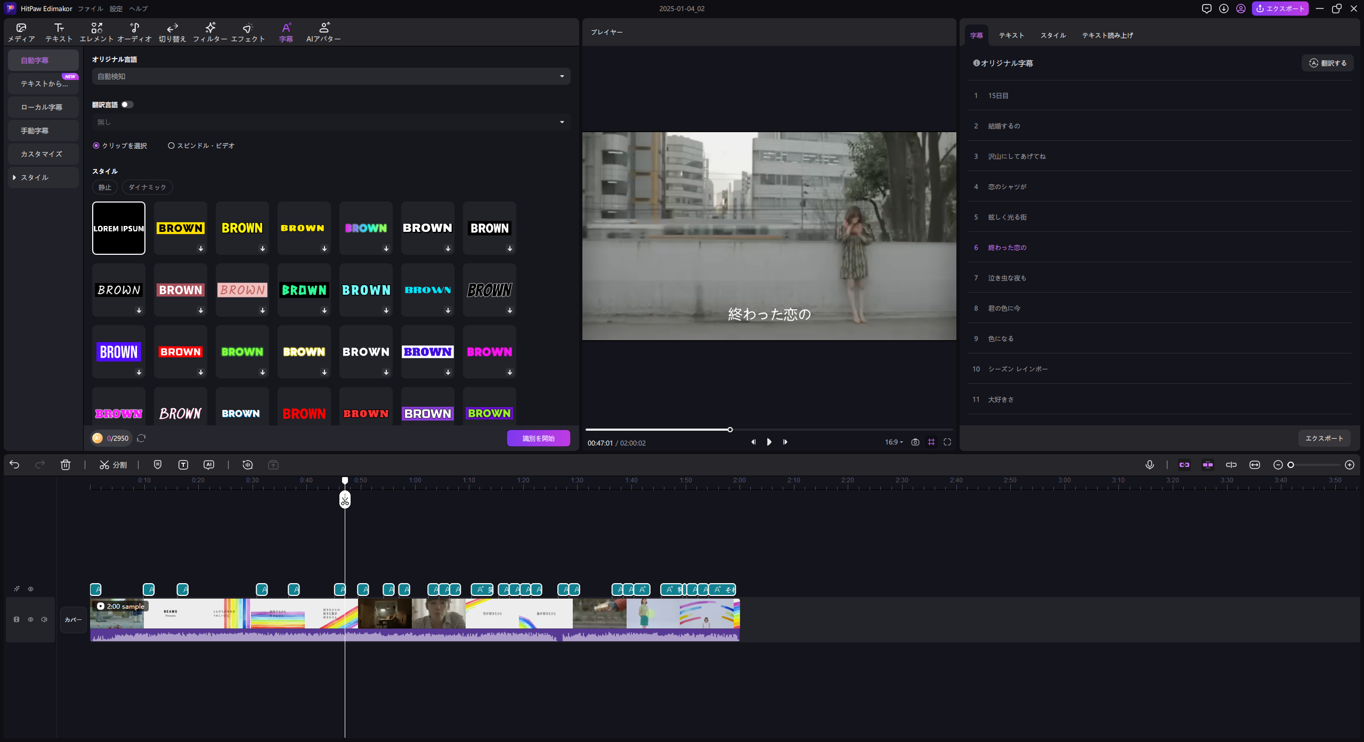Toggle video track visibility eye icon
Viewport: 1364px width, 742px height.
(31, 619)
